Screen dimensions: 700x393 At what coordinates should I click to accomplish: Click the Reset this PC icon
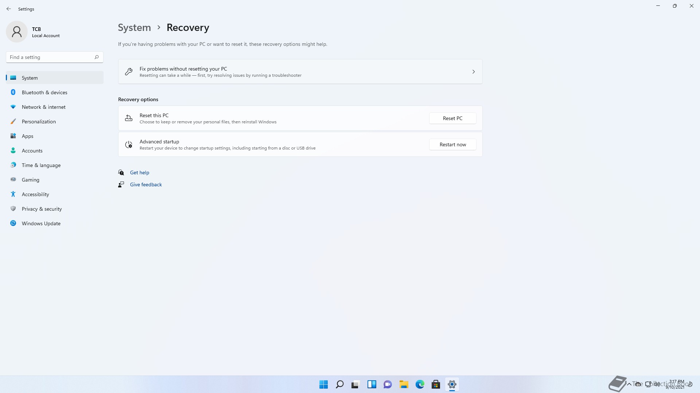[129, 118]
